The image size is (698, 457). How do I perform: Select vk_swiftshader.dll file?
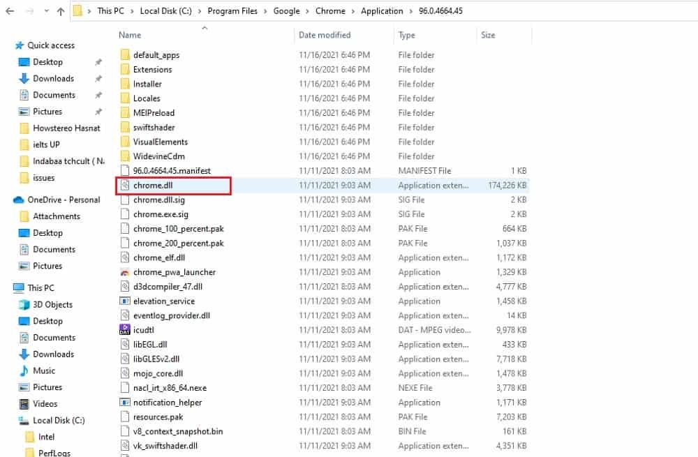pos(165,445)
